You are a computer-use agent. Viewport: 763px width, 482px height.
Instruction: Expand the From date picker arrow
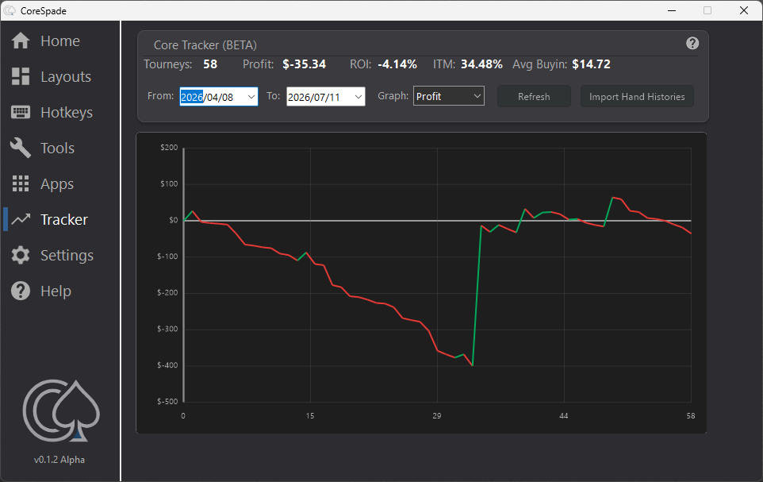251,97
